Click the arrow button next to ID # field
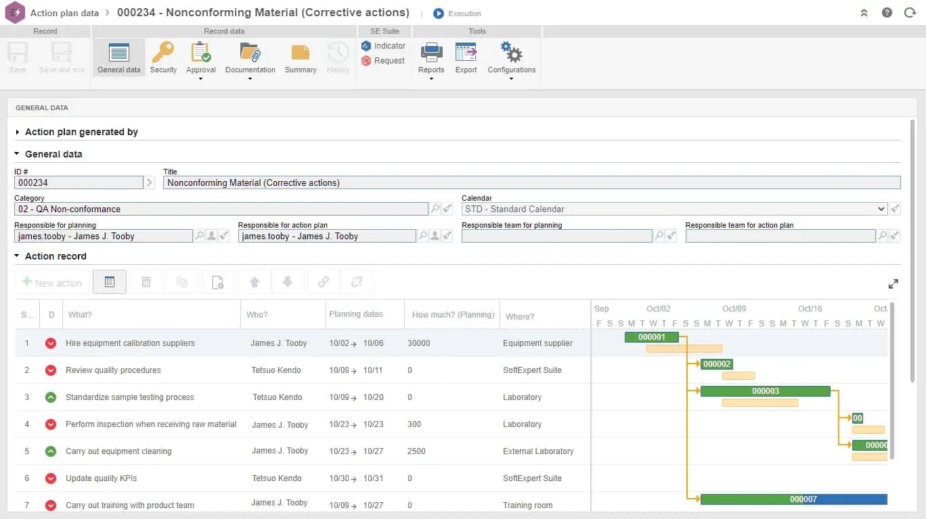Screen dimensions: 926x519 (x=150, y=182)
